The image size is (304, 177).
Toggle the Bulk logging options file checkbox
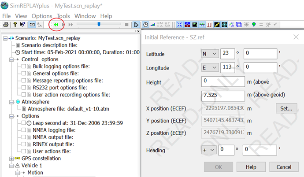pyautogui.click(x=24, y=66)
